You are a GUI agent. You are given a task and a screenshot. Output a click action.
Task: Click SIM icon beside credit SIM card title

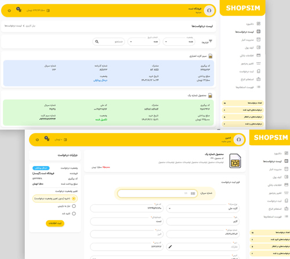(x=211, y=56)
